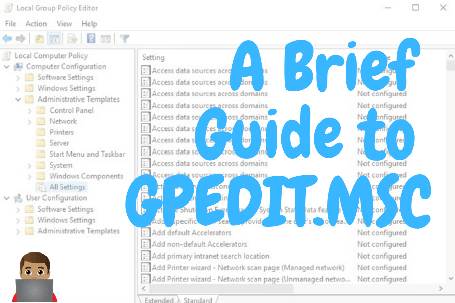Sort by the Setting column header
455x303 pixels.
tap(153, 58)
